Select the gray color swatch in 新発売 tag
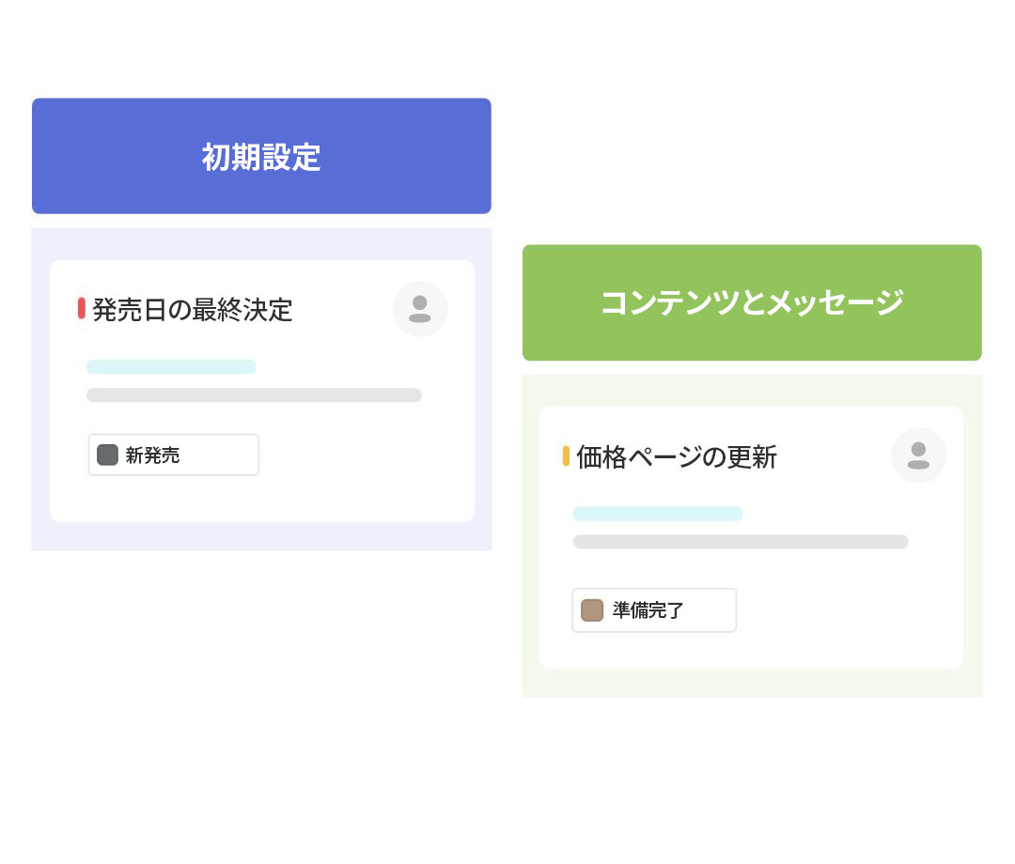1015x864 pixels. click(x=108, y=455)
